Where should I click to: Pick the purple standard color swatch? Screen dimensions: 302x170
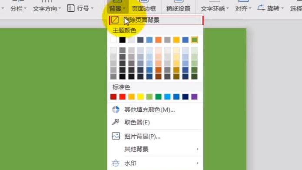coord(194,97)
